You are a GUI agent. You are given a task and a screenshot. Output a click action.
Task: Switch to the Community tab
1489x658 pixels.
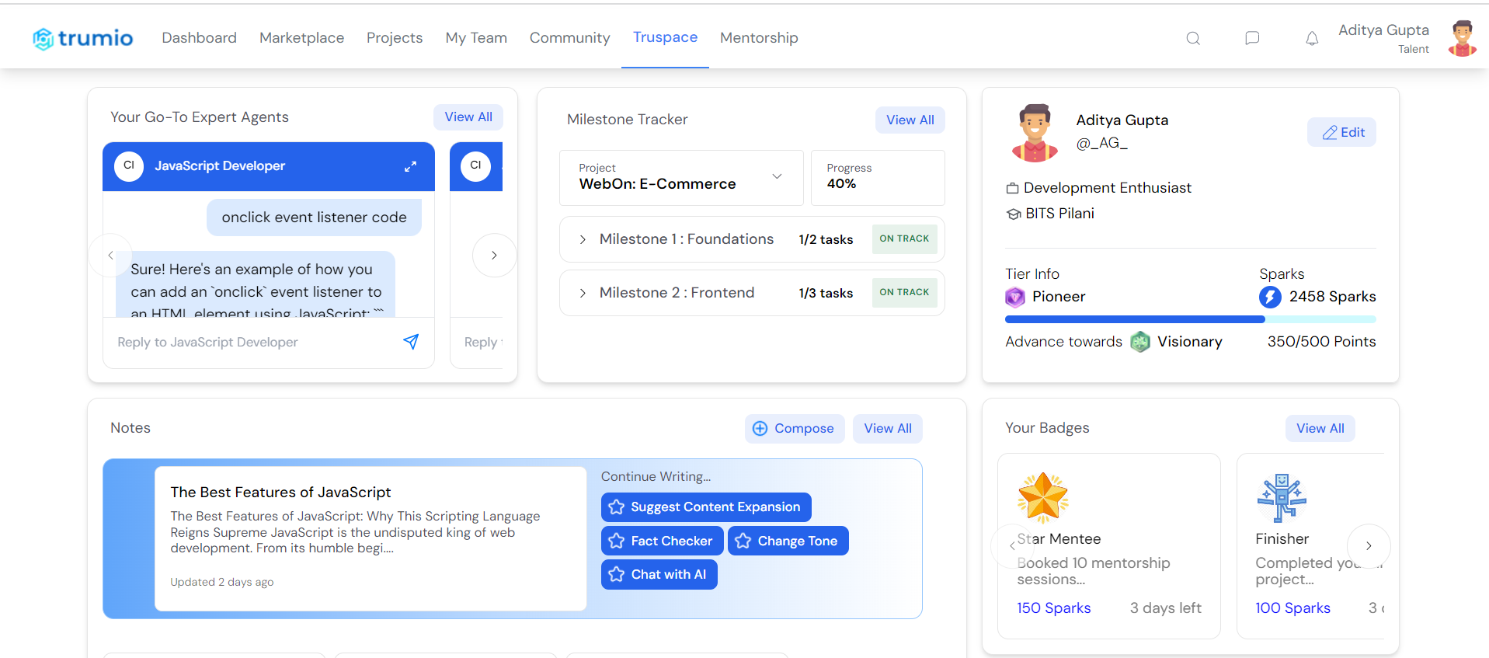(569, 38)
